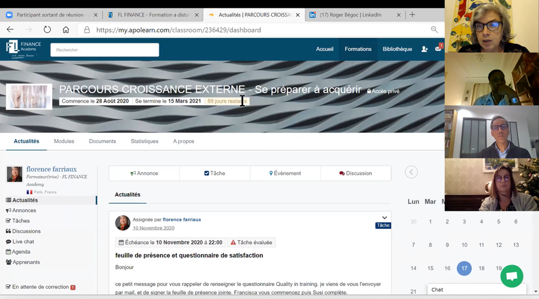539x299 pixels.
Task: Click the Tâche évaluée indicator
Action: click(251, 243)
